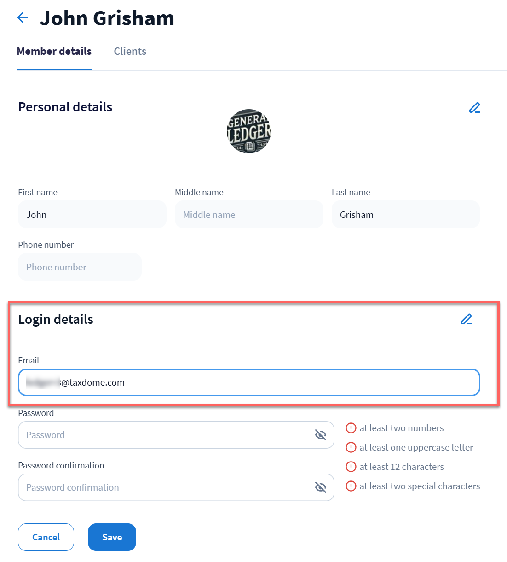Click into the Middle name field
Image resolution: width=507 pixels, height=562 pixels.
[x=249, y=215]
